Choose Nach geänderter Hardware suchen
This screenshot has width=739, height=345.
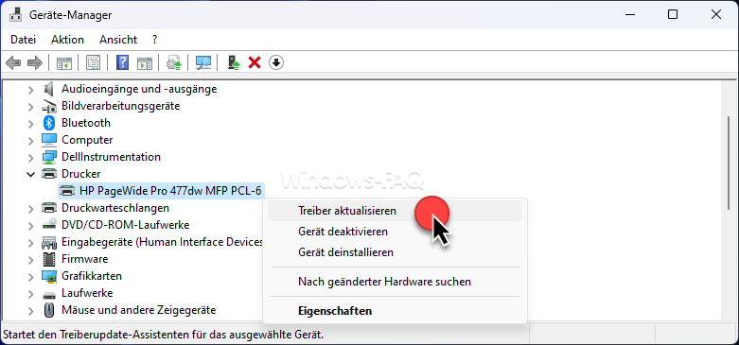tap(395, 282)
